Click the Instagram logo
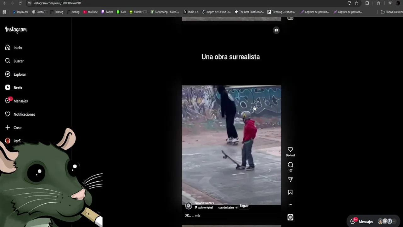 tap(16, 30)
